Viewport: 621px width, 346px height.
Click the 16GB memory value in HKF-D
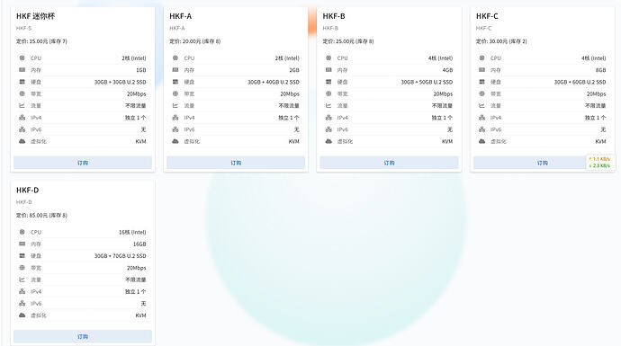click(x=139, y=244)
